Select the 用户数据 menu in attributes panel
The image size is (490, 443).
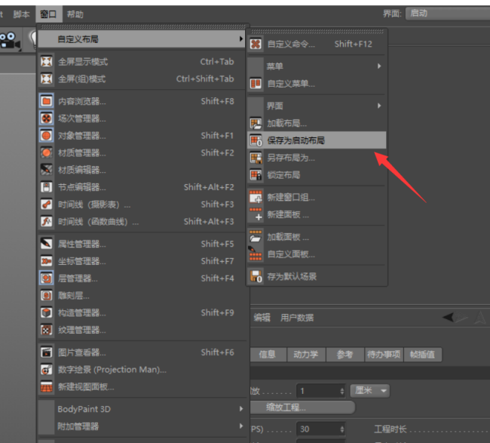point(297,318)
